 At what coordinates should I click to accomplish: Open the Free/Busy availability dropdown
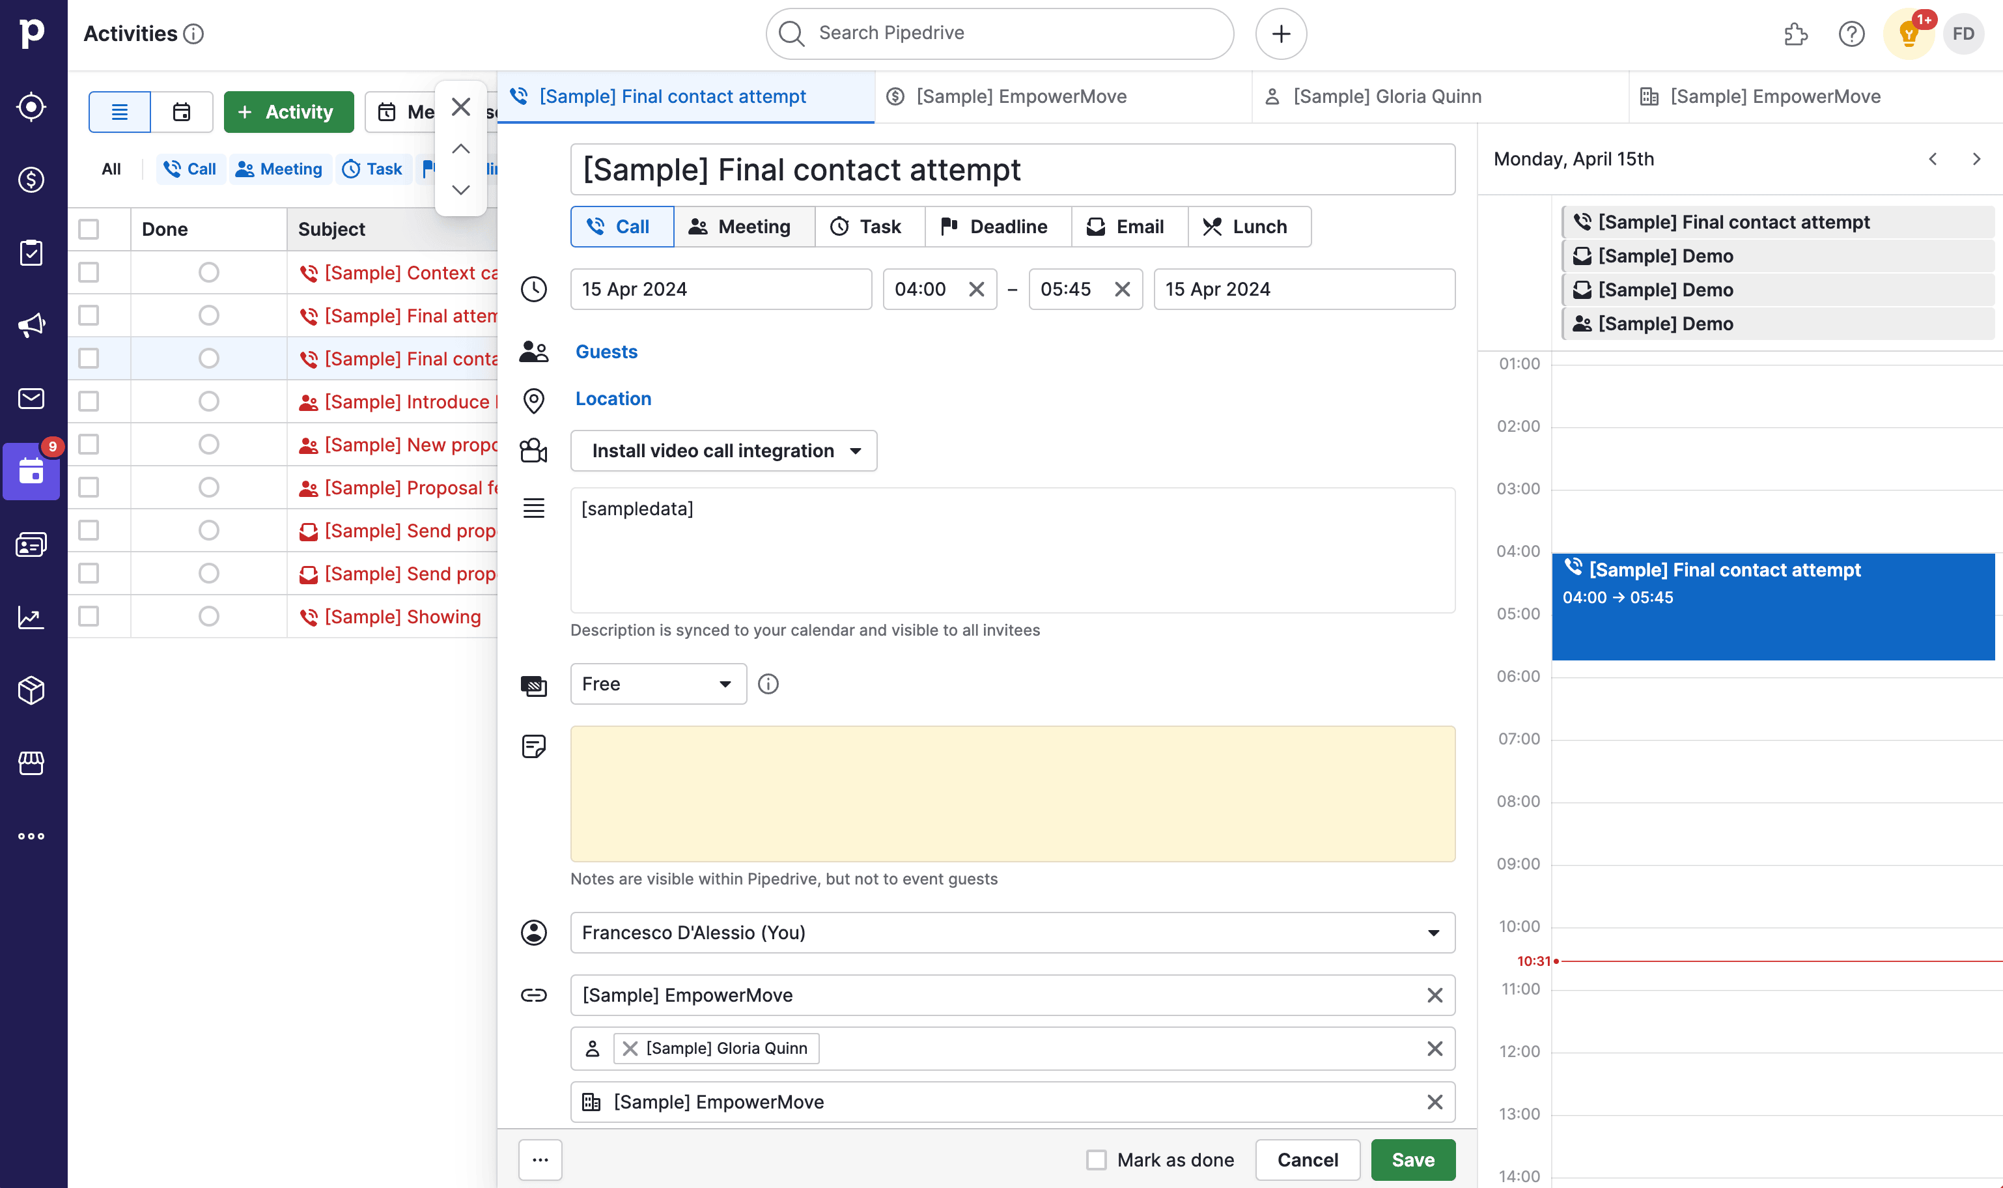(658, 683)
